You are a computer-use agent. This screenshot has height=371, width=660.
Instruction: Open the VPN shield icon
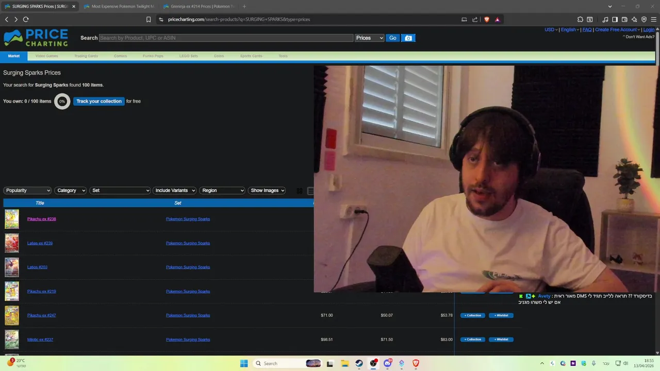643,20
